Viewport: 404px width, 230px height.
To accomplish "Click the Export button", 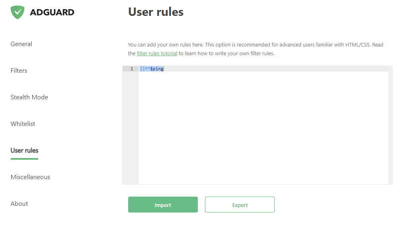I will point(240,205).
